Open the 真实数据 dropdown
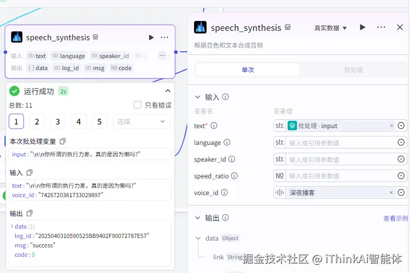This screenshot has height=273, width=410. [331, 28]
